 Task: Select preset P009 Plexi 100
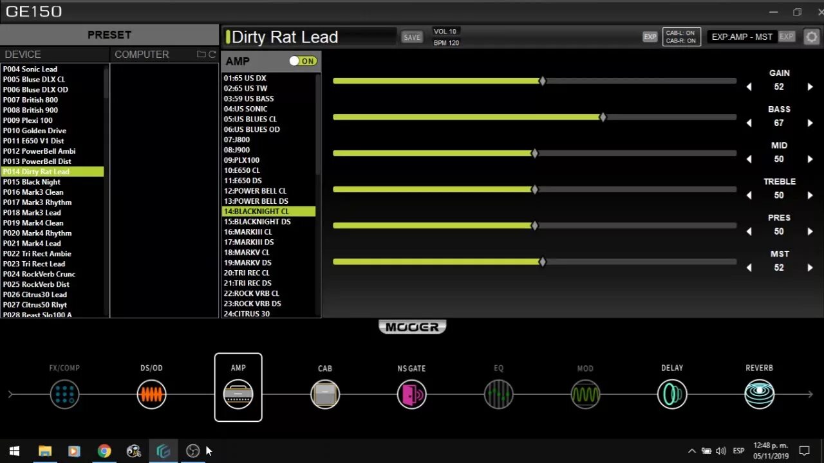coord(52,120)
